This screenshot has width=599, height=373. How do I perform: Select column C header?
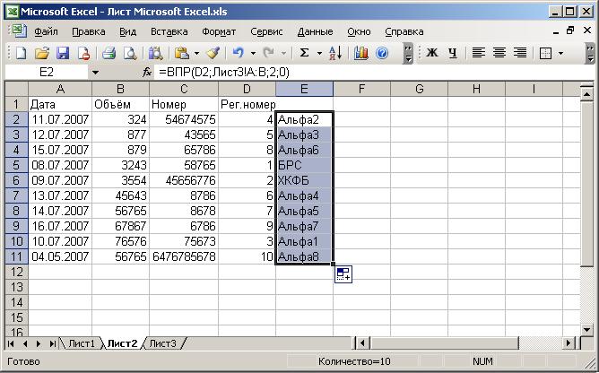coord(183,89)
